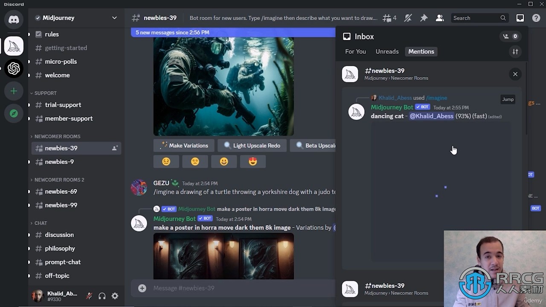React with heart-eyes emoji

coord(253,162)
